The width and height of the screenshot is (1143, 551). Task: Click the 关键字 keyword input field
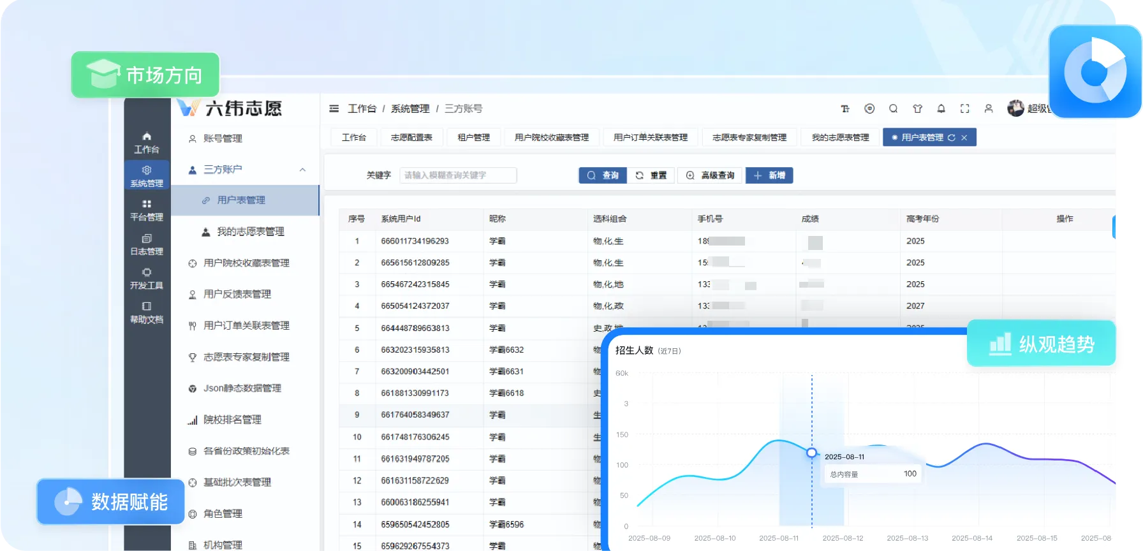457,175
